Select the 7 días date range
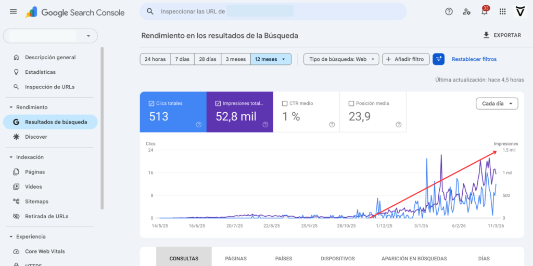This screenshot has width=533, height=266. 183,59
